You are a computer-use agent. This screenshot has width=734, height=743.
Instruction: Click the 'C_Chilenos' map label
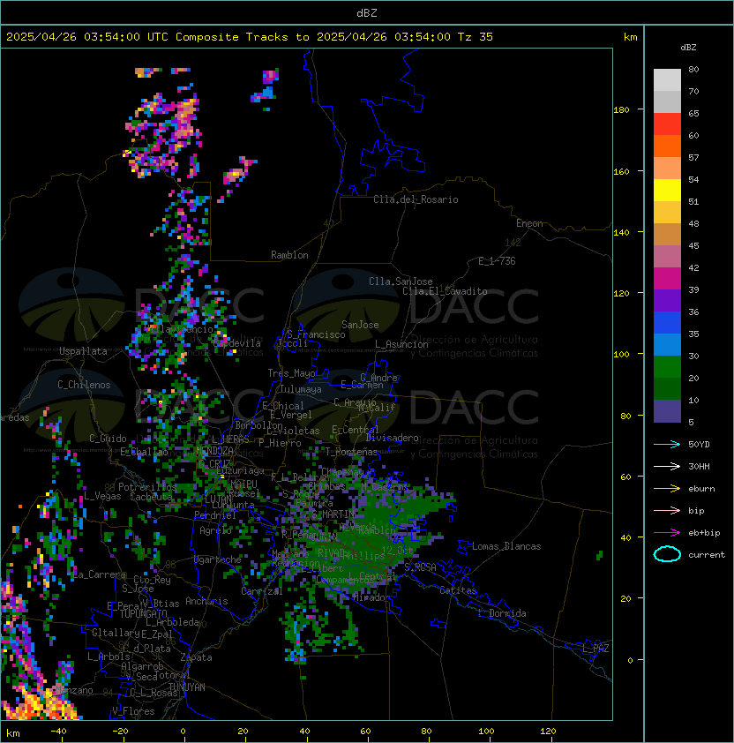pos(84,385)
